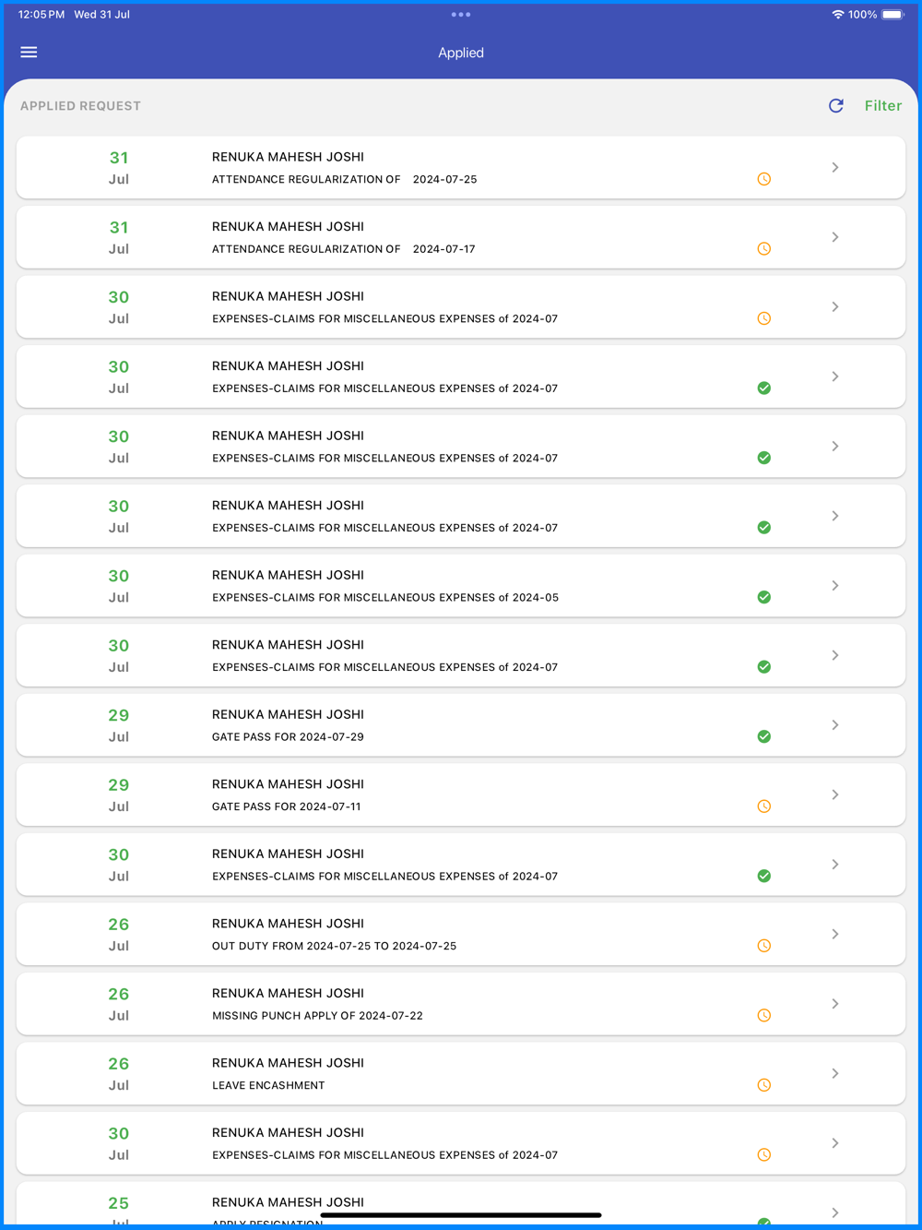Click approved checkmark for expenses of 2024-05
The height and width of the screenshot is (1230, 922).
point(764,597)
